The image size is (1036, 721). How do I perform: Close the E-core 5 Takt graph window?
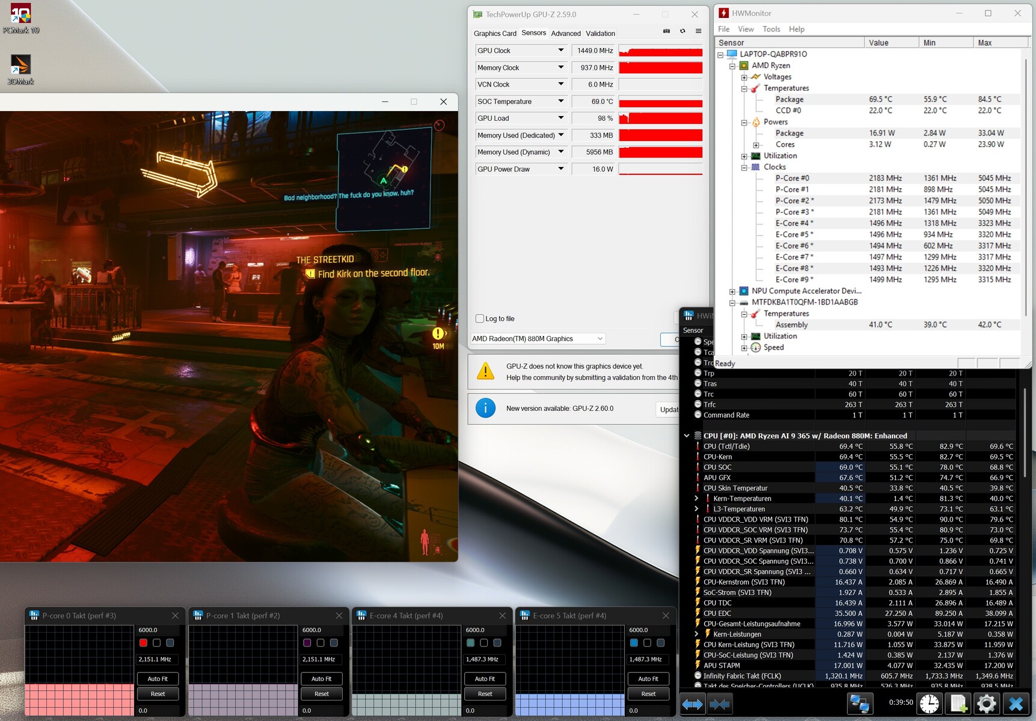pos(666,615)
